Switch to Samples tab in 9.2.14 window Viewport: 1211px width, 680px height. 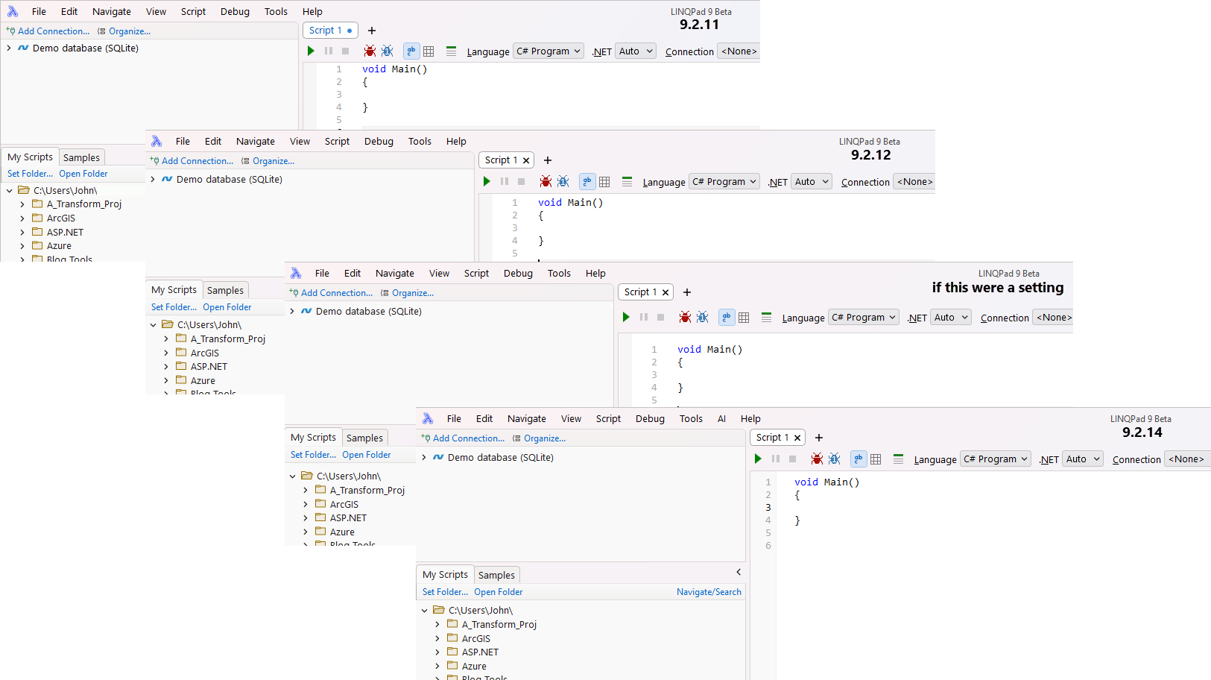tap(496, 575)
